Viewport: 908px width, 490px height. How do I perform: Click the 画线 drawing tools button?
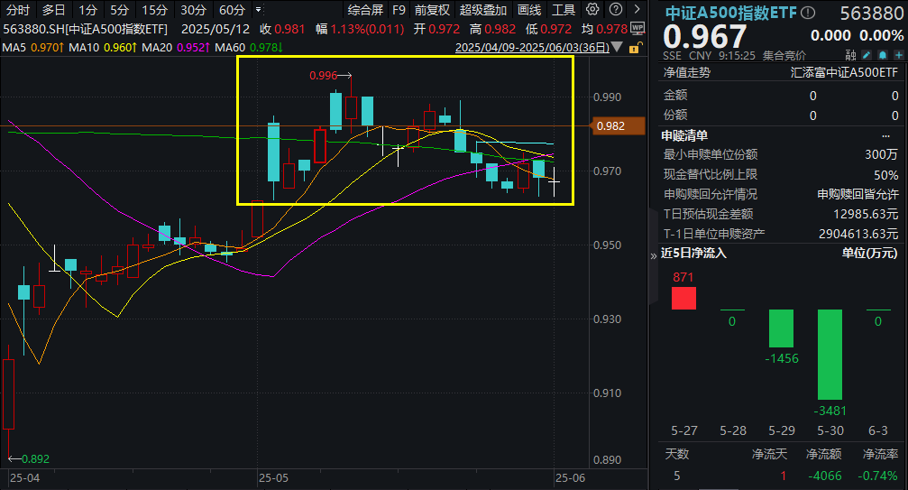click(x=530, y=10)
